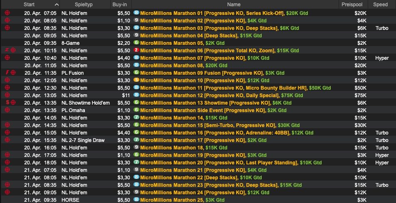Click the 'PL Omaha' game type cell
The height and width of the screenshot is (203, 396).
(73, 110)
